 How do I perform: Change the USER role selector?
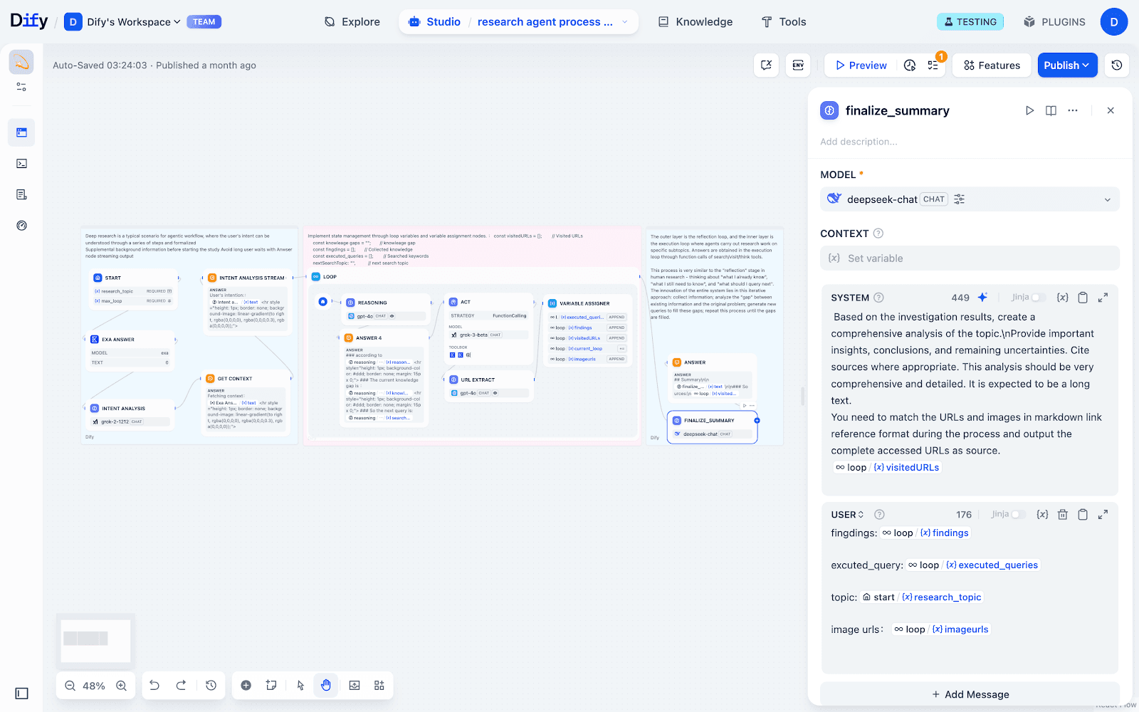click(x=847, y=514)
